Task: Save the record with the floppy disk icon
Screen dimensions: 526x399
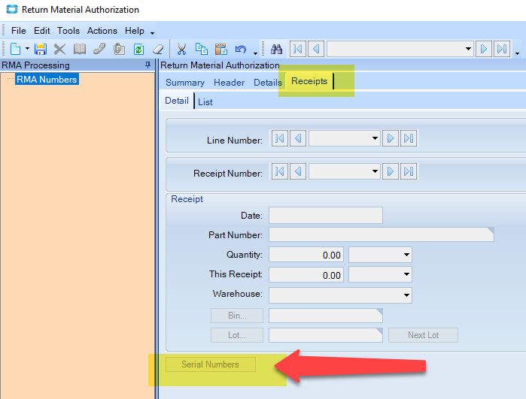Action: (x=41, y=50)
